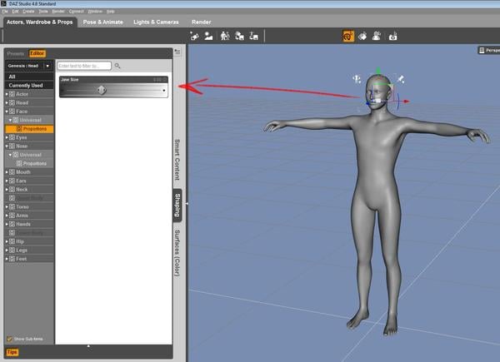Expand the Ears tree group
This screenshot has height=362, width=500.
pyautogui.click(x=7, y=181)
